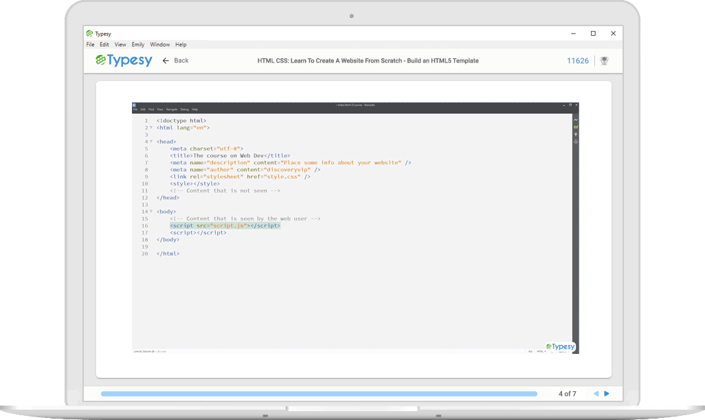Click the lesson progress bar
The image size is (705, 420).
(x=320, y=394)
